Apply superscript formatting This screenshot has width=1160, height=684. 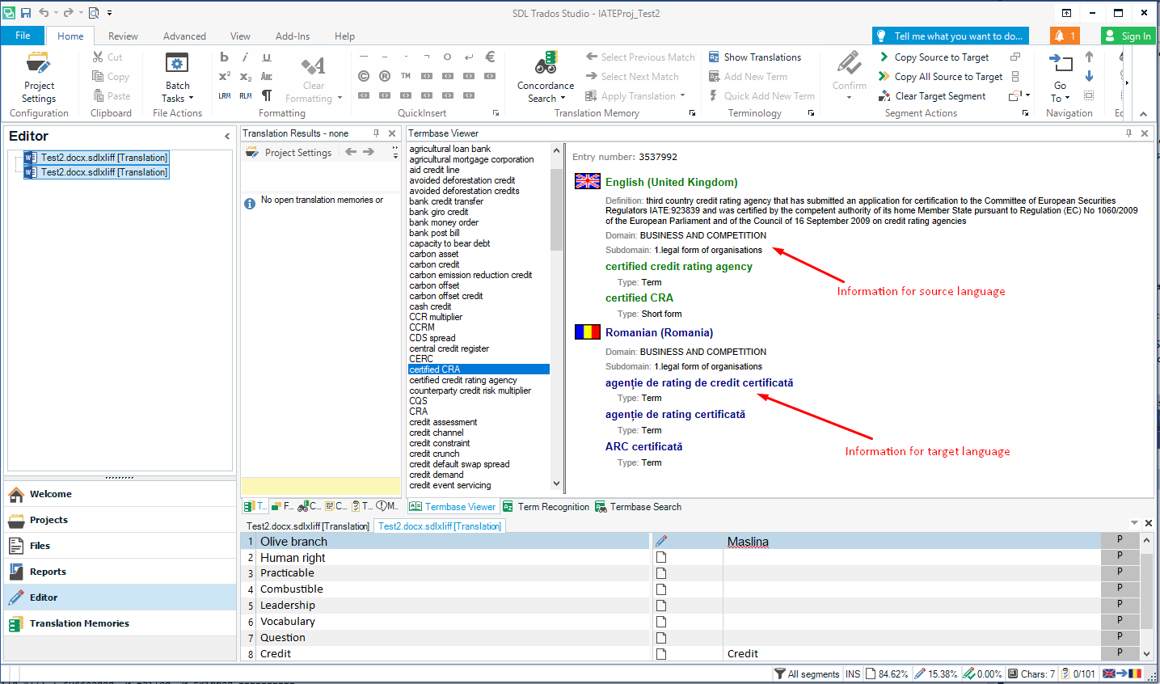pos(224,76)
